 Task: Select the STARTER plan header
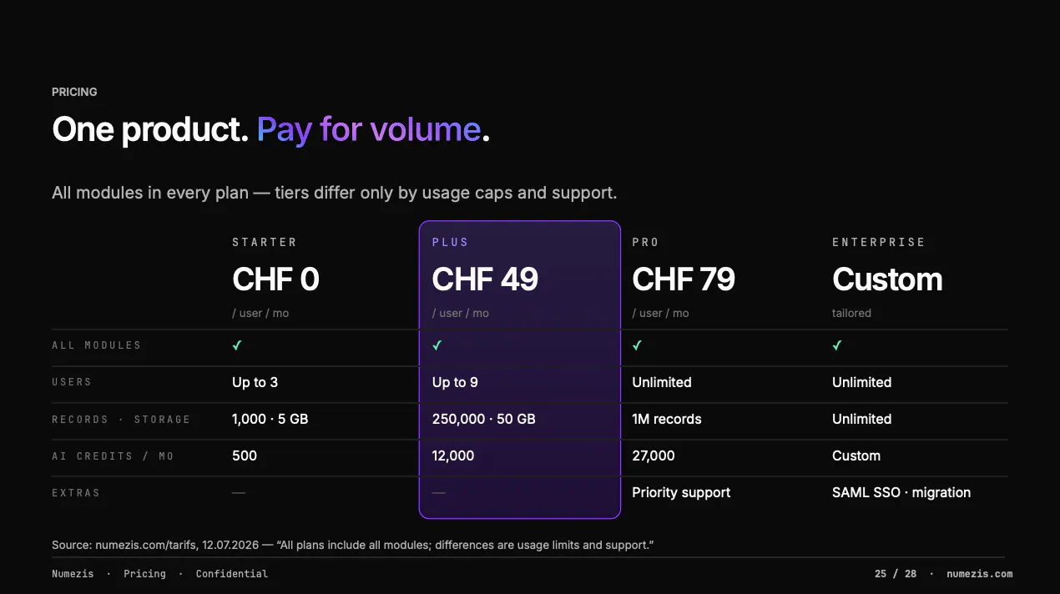click(x=265, y=242)
